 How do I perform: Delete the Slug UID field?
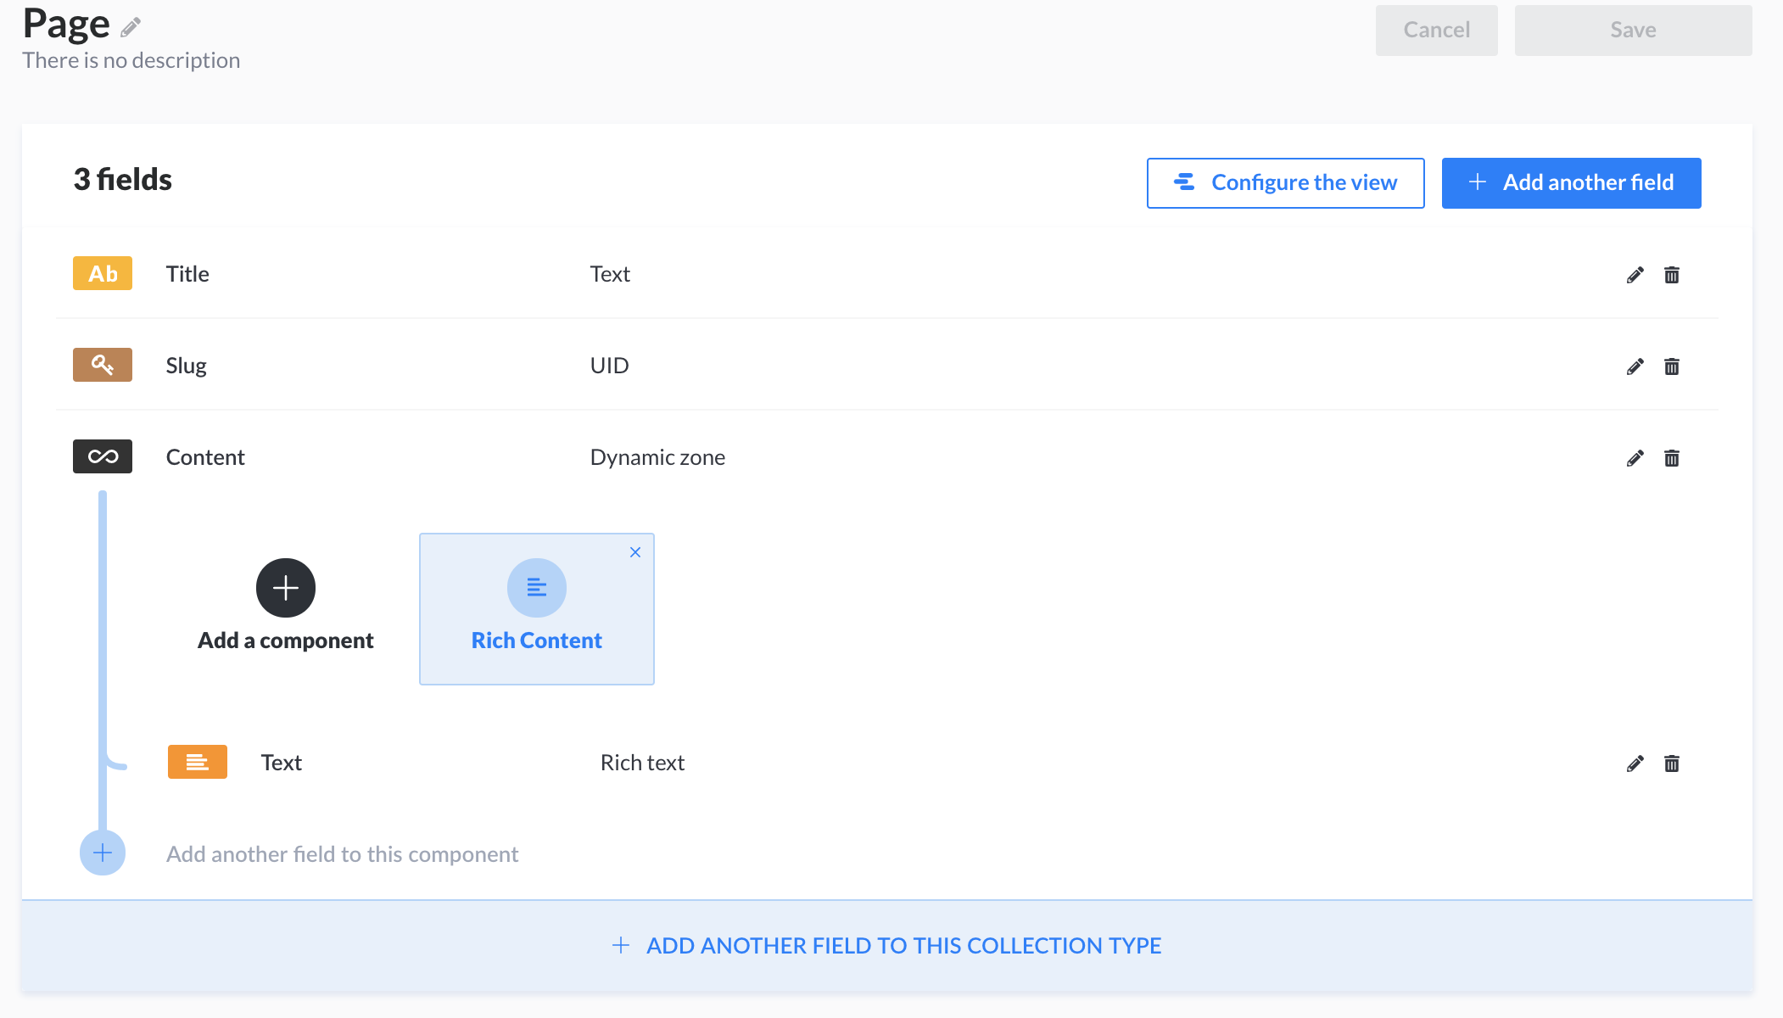(1671, 366)
